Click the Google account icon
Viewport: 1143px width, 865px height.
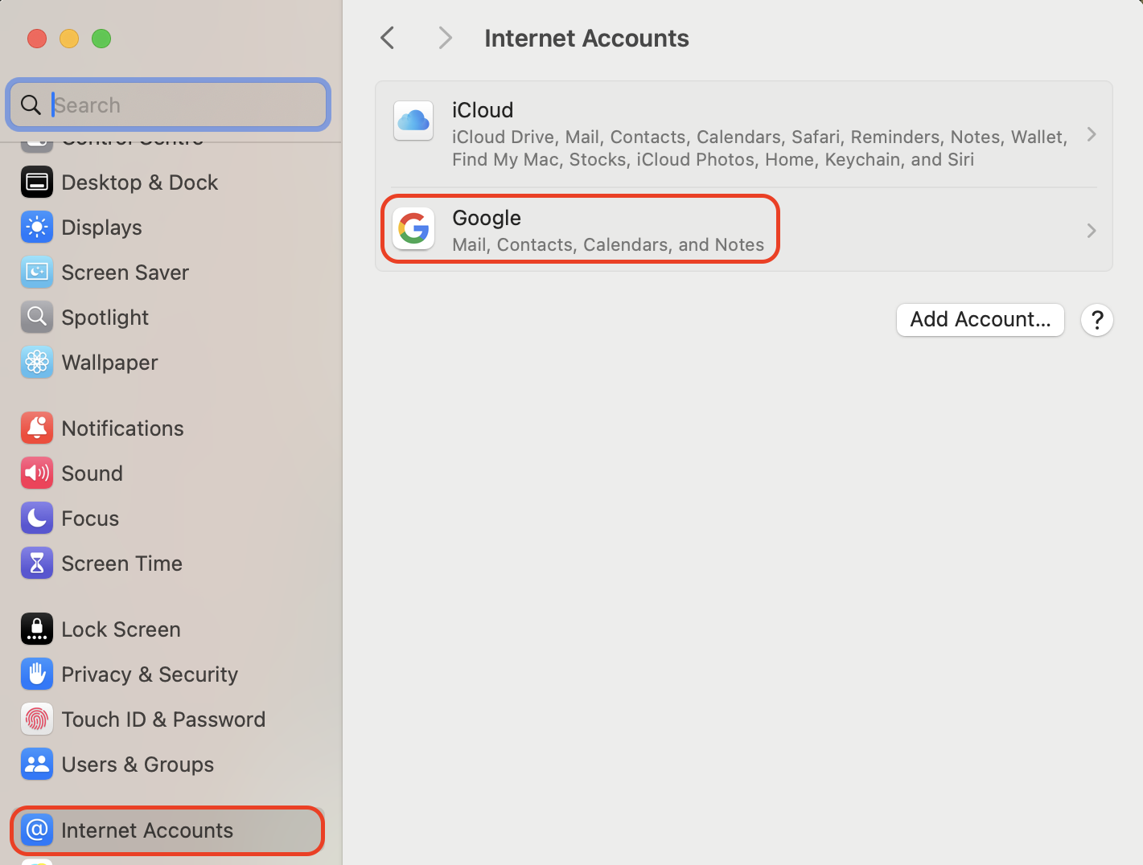(x=413, y=228)
